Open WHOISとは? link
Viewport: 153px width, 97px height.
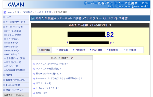point(42,93)
